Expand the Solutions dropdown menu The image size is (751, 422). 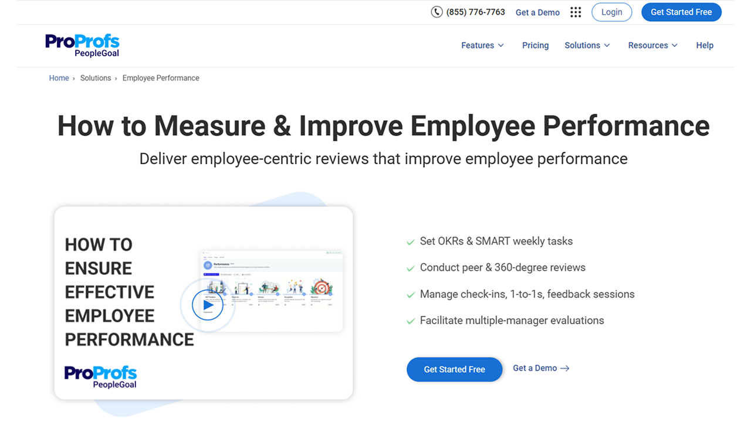click(x=587, y=45)
